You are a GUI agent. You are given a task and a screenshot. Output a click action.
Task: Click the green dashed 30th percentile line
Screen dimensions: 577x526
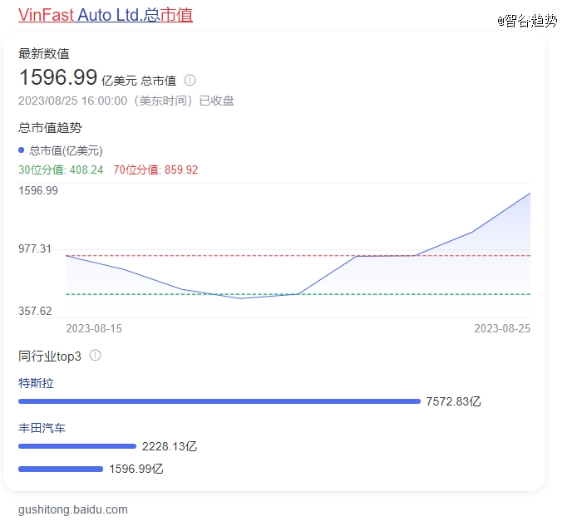point(166,294)
